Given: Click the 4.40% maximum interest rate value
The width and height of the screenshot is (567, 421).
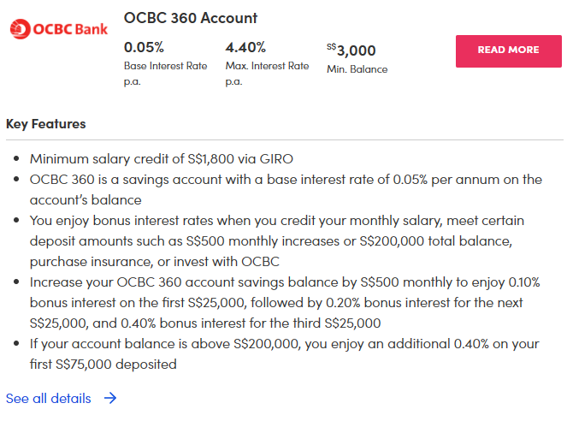Looking at the screenshot, I should (x=245, y=47).
